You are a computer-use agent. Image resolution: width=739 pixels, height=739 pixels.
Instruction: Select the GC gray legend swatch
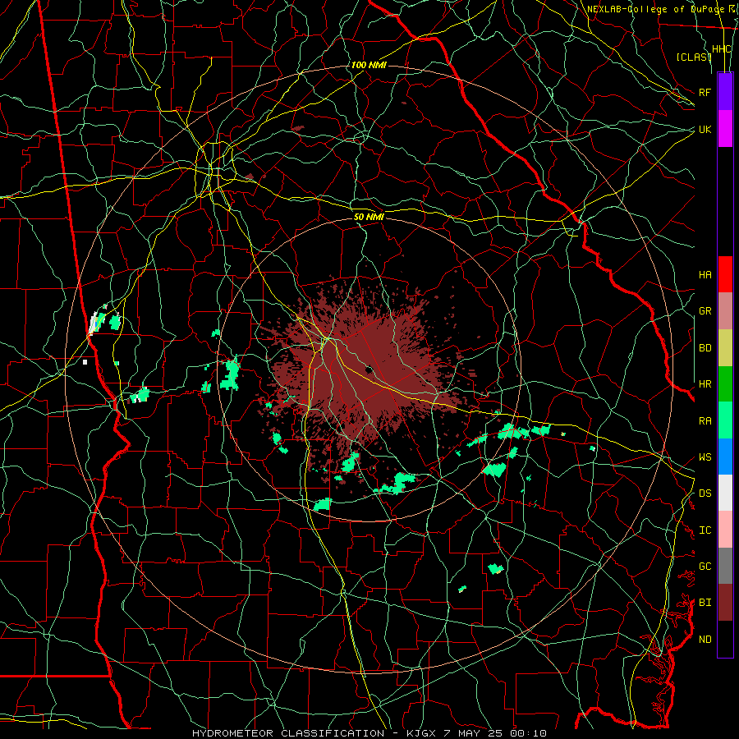725,566
